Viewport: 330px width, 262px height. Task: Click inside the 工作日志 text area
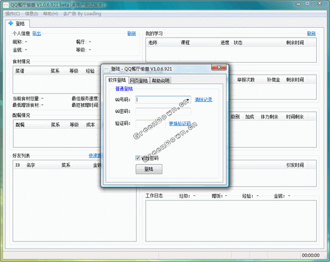(231, 221)
